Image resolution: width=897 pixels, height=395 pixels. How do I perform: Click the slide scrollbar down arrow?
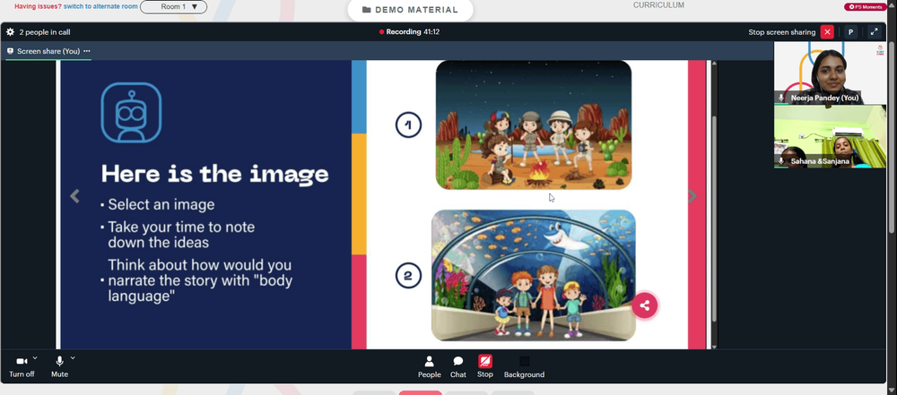pyautogui.click(x=713, y=346)
